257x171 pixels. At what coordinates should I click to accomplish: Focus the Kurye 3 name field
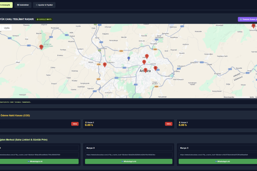pyautogui.click(x=218, y=148)
